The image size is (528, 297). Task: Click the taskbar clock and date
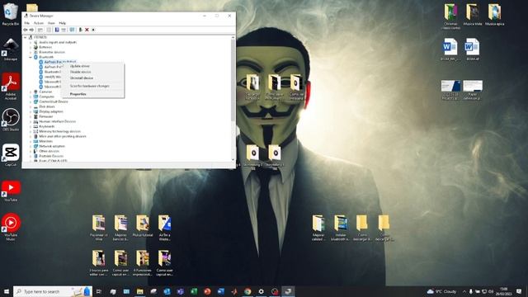pos(504,291)
